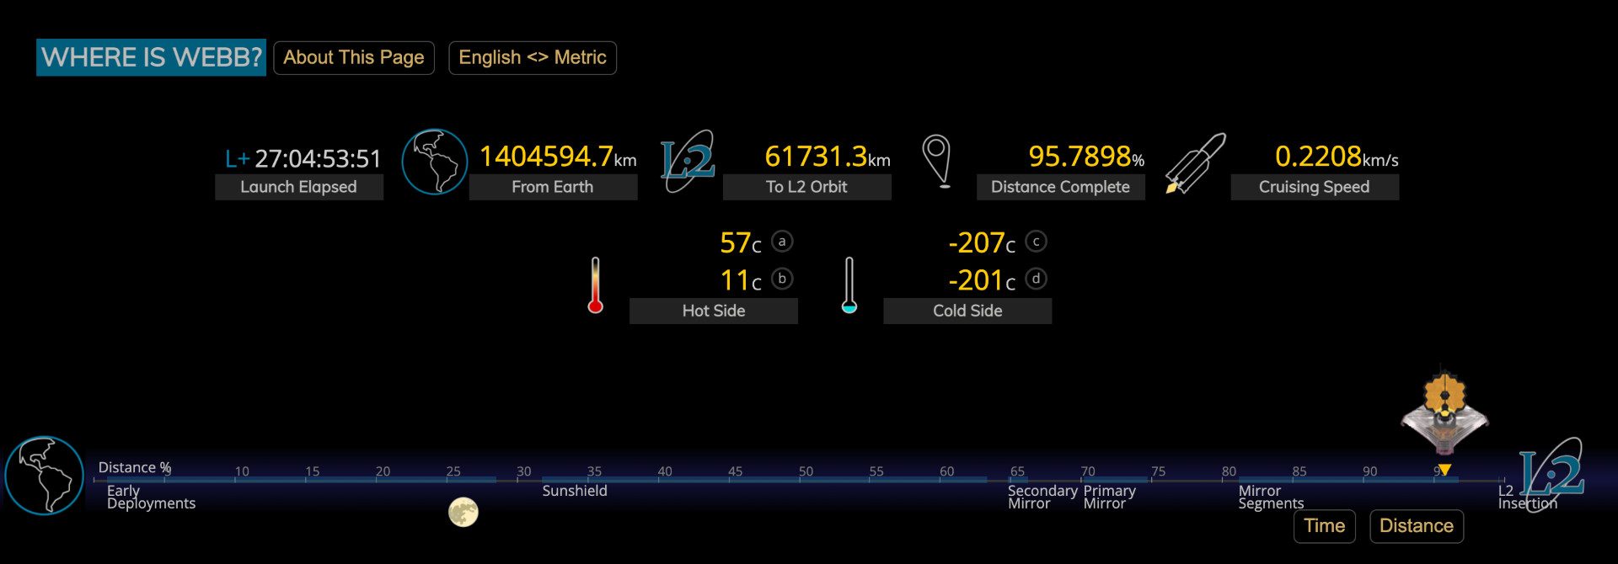The width and height of the screenshot is (1618, 564).
Task: Click the rocket icon beside Cruising Speed
Action: pos(1195,162)
